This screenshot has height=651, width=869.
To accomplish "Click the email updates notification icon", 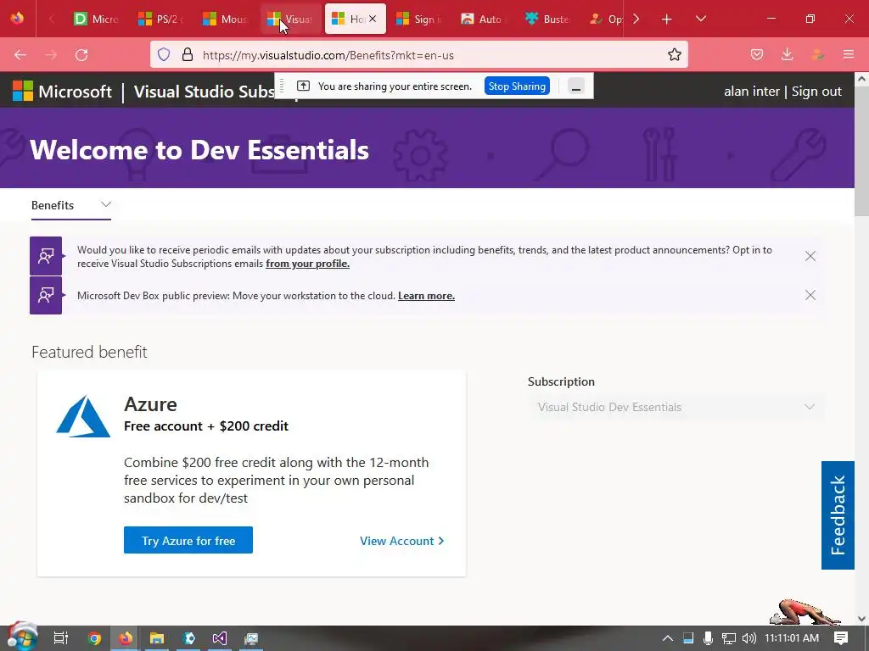I will [46, 256].
